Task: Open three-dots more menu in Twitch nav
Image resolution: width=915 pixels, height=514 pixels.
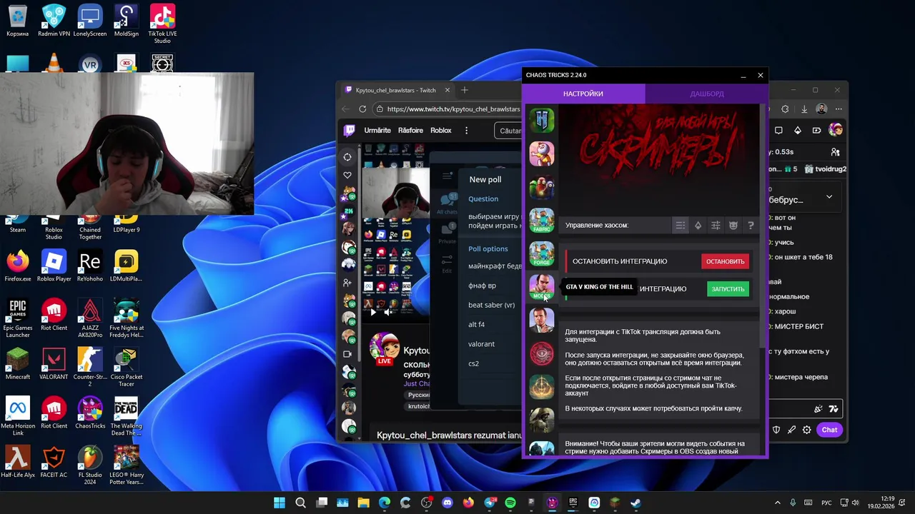Action: pyautogui.click(x=466, y=131)
